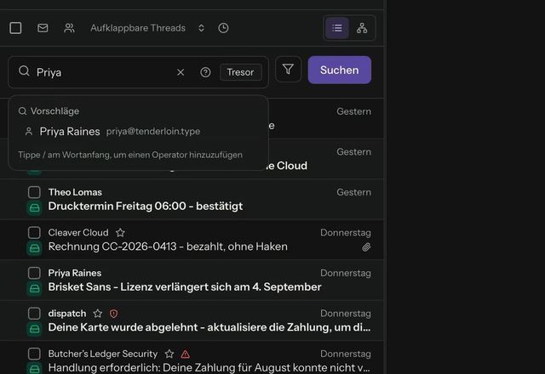
Task: Check the dispatch message checkbox
Action: pos(34,314)
